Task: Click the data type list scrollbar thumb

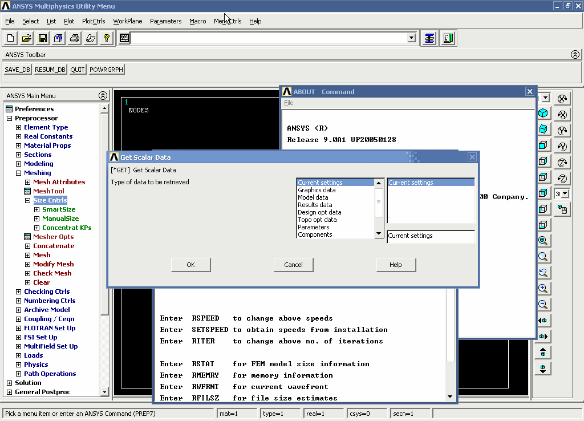Action: tap(379, 203)
